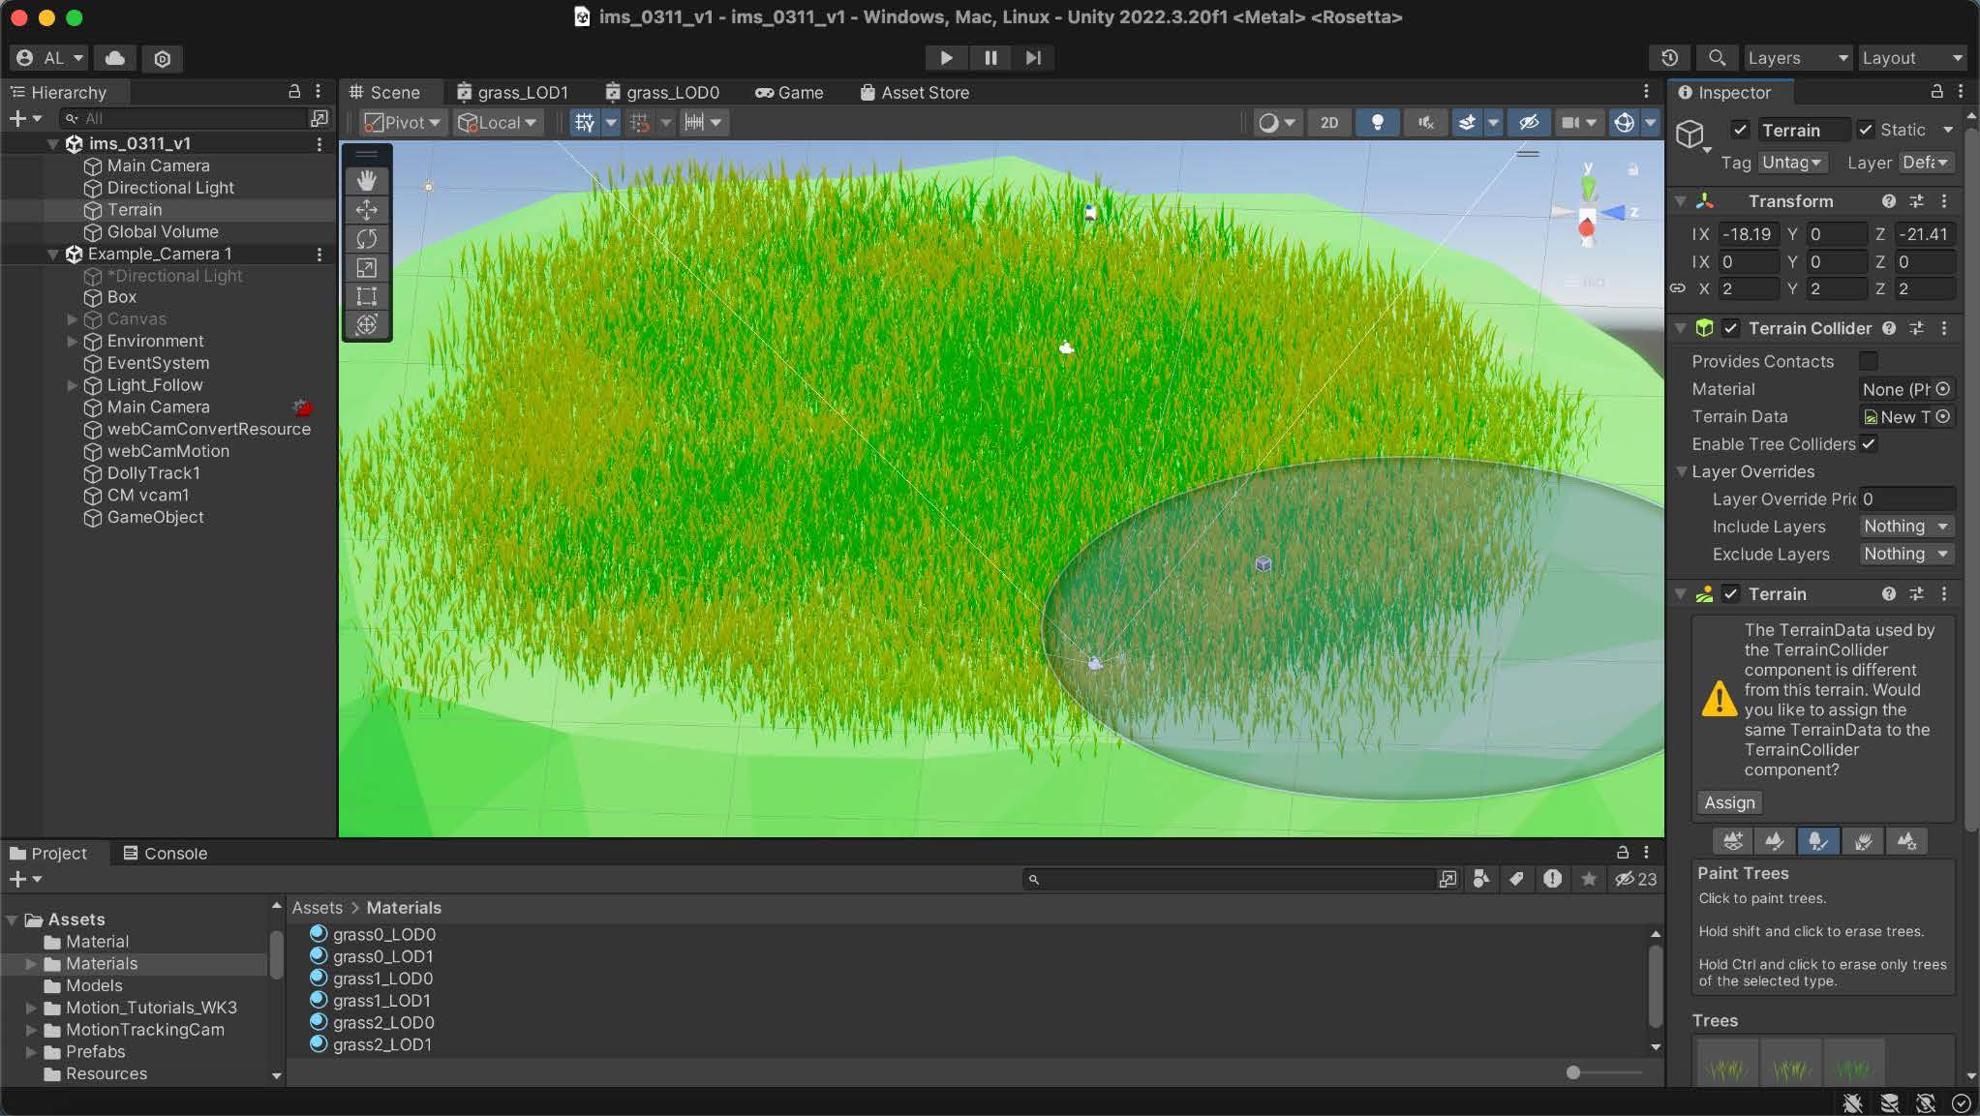
Task: Select the Hand view tool
Action: click(366, 181)
